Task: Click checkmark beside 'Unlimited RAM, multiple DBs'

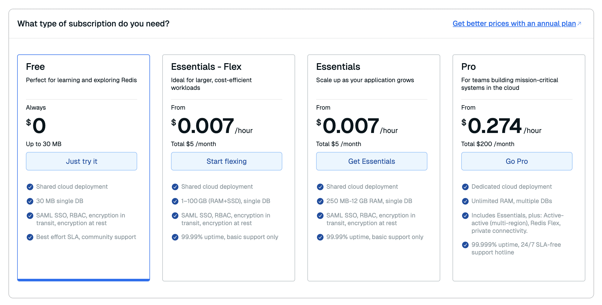Action: (x=465, y=201)
